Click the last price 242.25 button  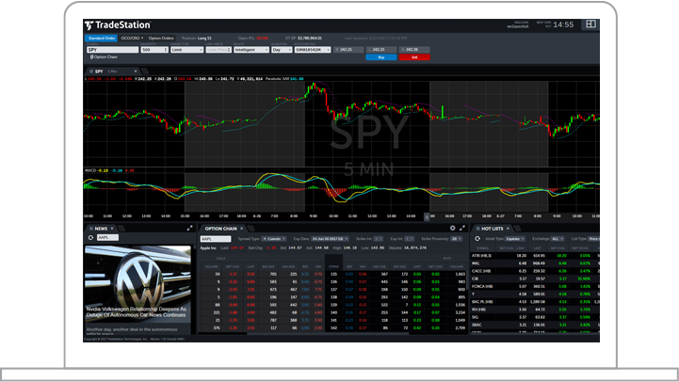(381, 50)
